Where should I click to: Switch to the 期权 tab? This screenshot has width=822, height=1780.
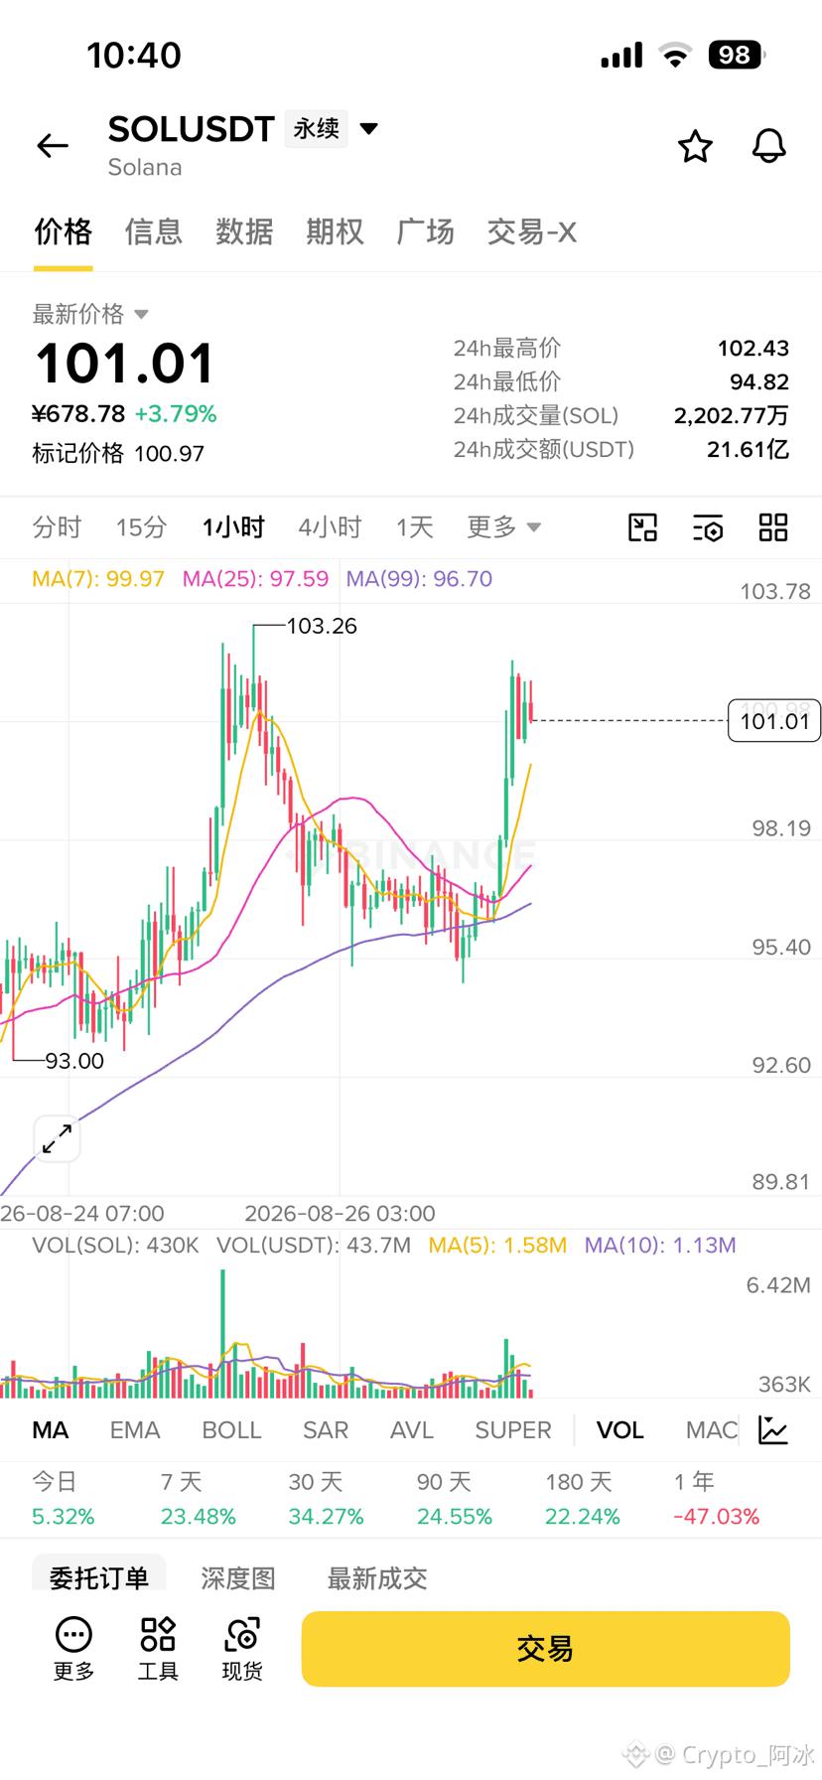335,232
